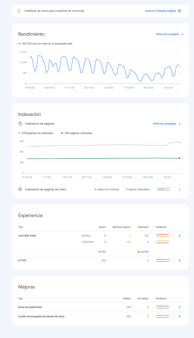Click Ordenador Buena value 4

105,242
